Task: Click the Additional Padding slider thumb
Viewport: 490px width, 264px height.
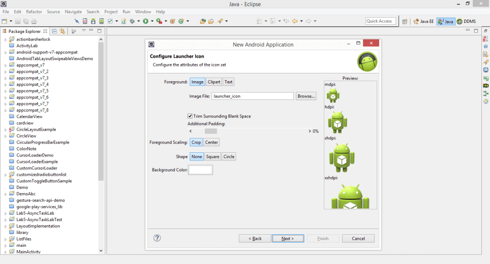Action: (211, 131)
